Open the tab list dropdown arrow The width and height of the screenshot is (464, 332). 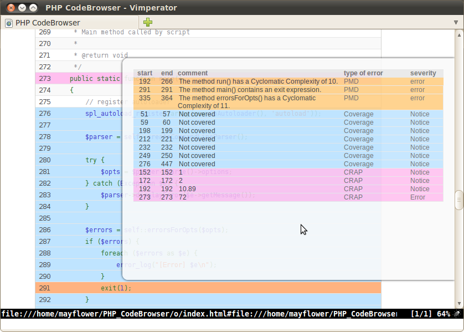pyautogui.click(x=456, y=23)
